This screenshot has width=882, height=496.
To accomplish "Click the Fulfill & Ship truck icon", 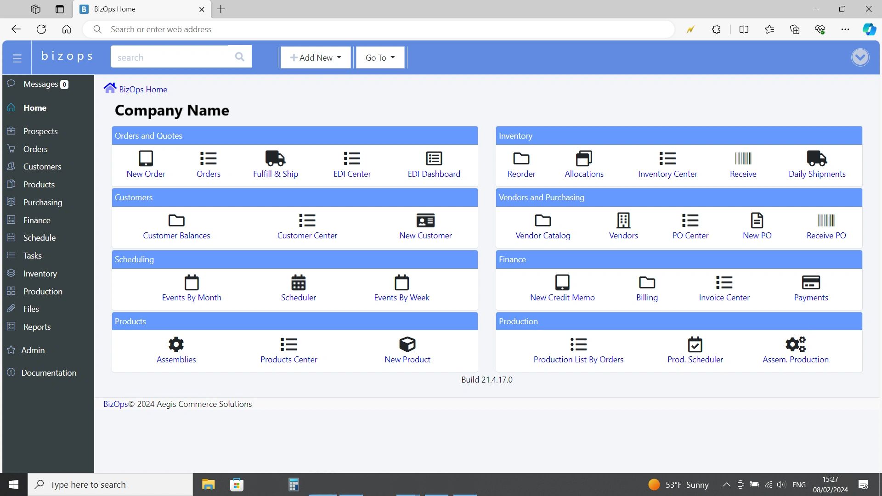I will pyautogui.click(x=275, y=158).
